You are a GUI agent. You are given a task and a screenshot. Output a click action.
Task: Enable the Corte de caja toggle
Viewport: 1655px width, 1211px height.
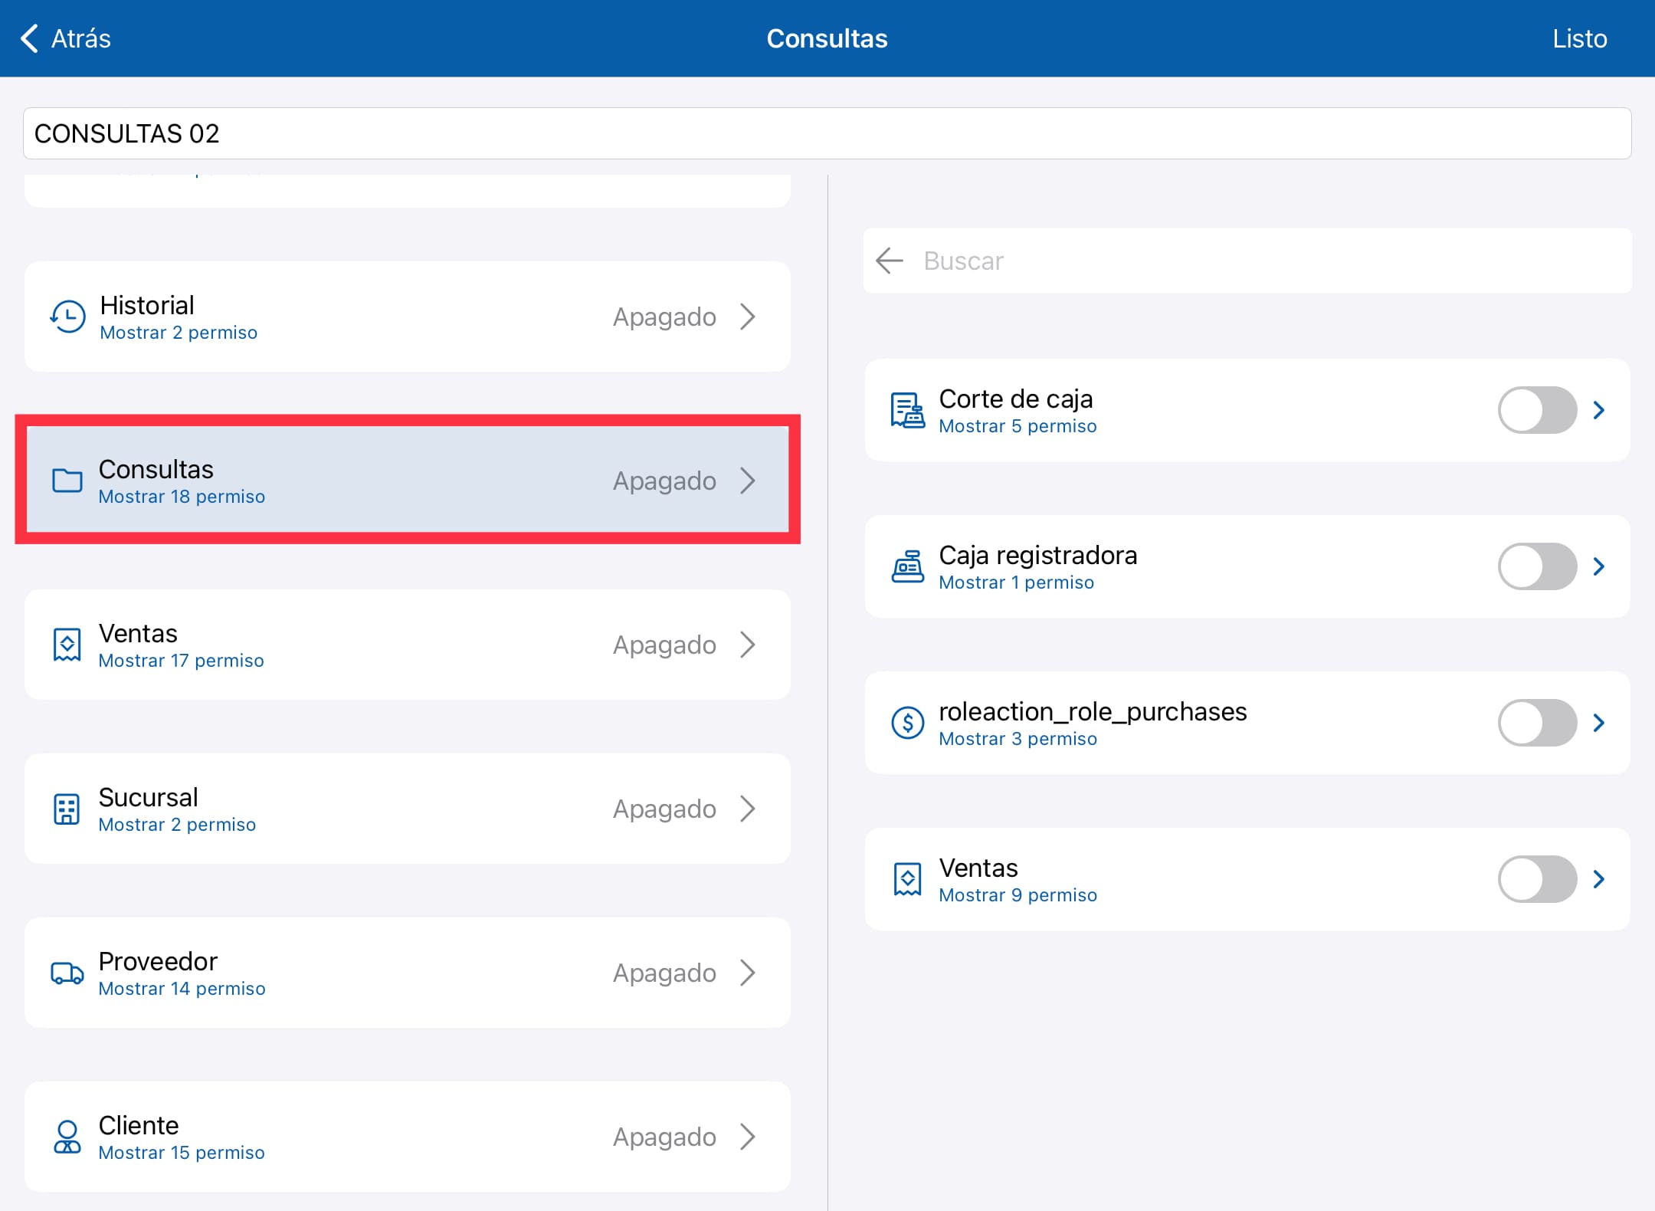pyautogui.click(x=1537, y=410)
